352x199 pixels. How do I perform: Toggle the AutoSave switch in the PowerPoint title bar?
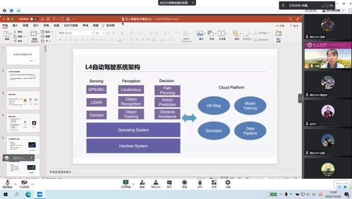click(x=34, y=19)
